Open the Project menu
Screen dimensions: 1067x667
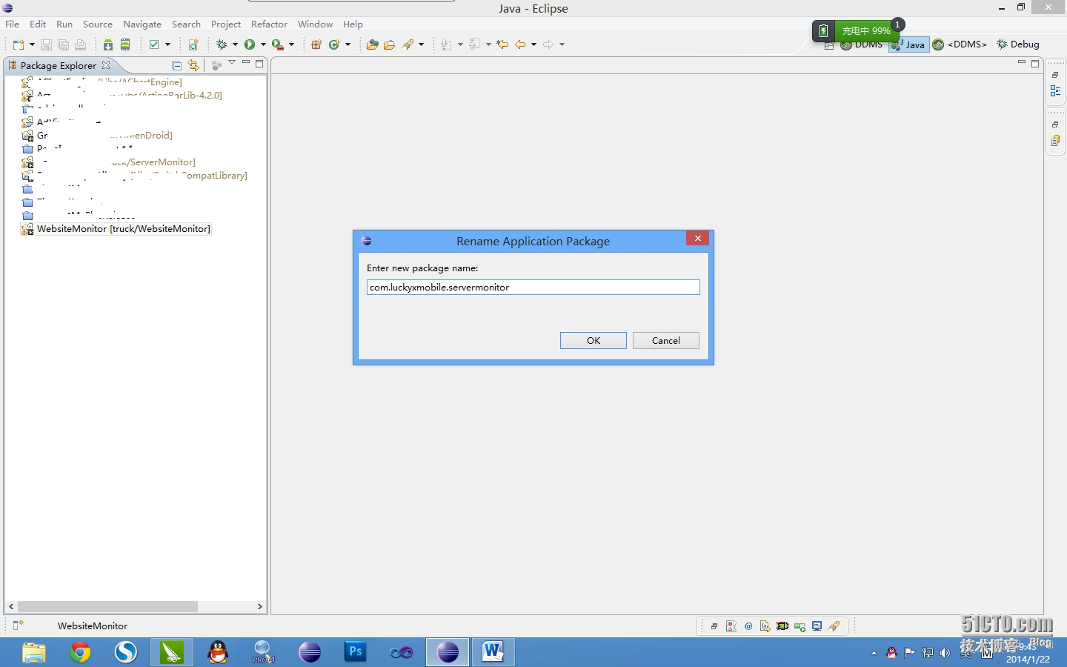[226, 24]
